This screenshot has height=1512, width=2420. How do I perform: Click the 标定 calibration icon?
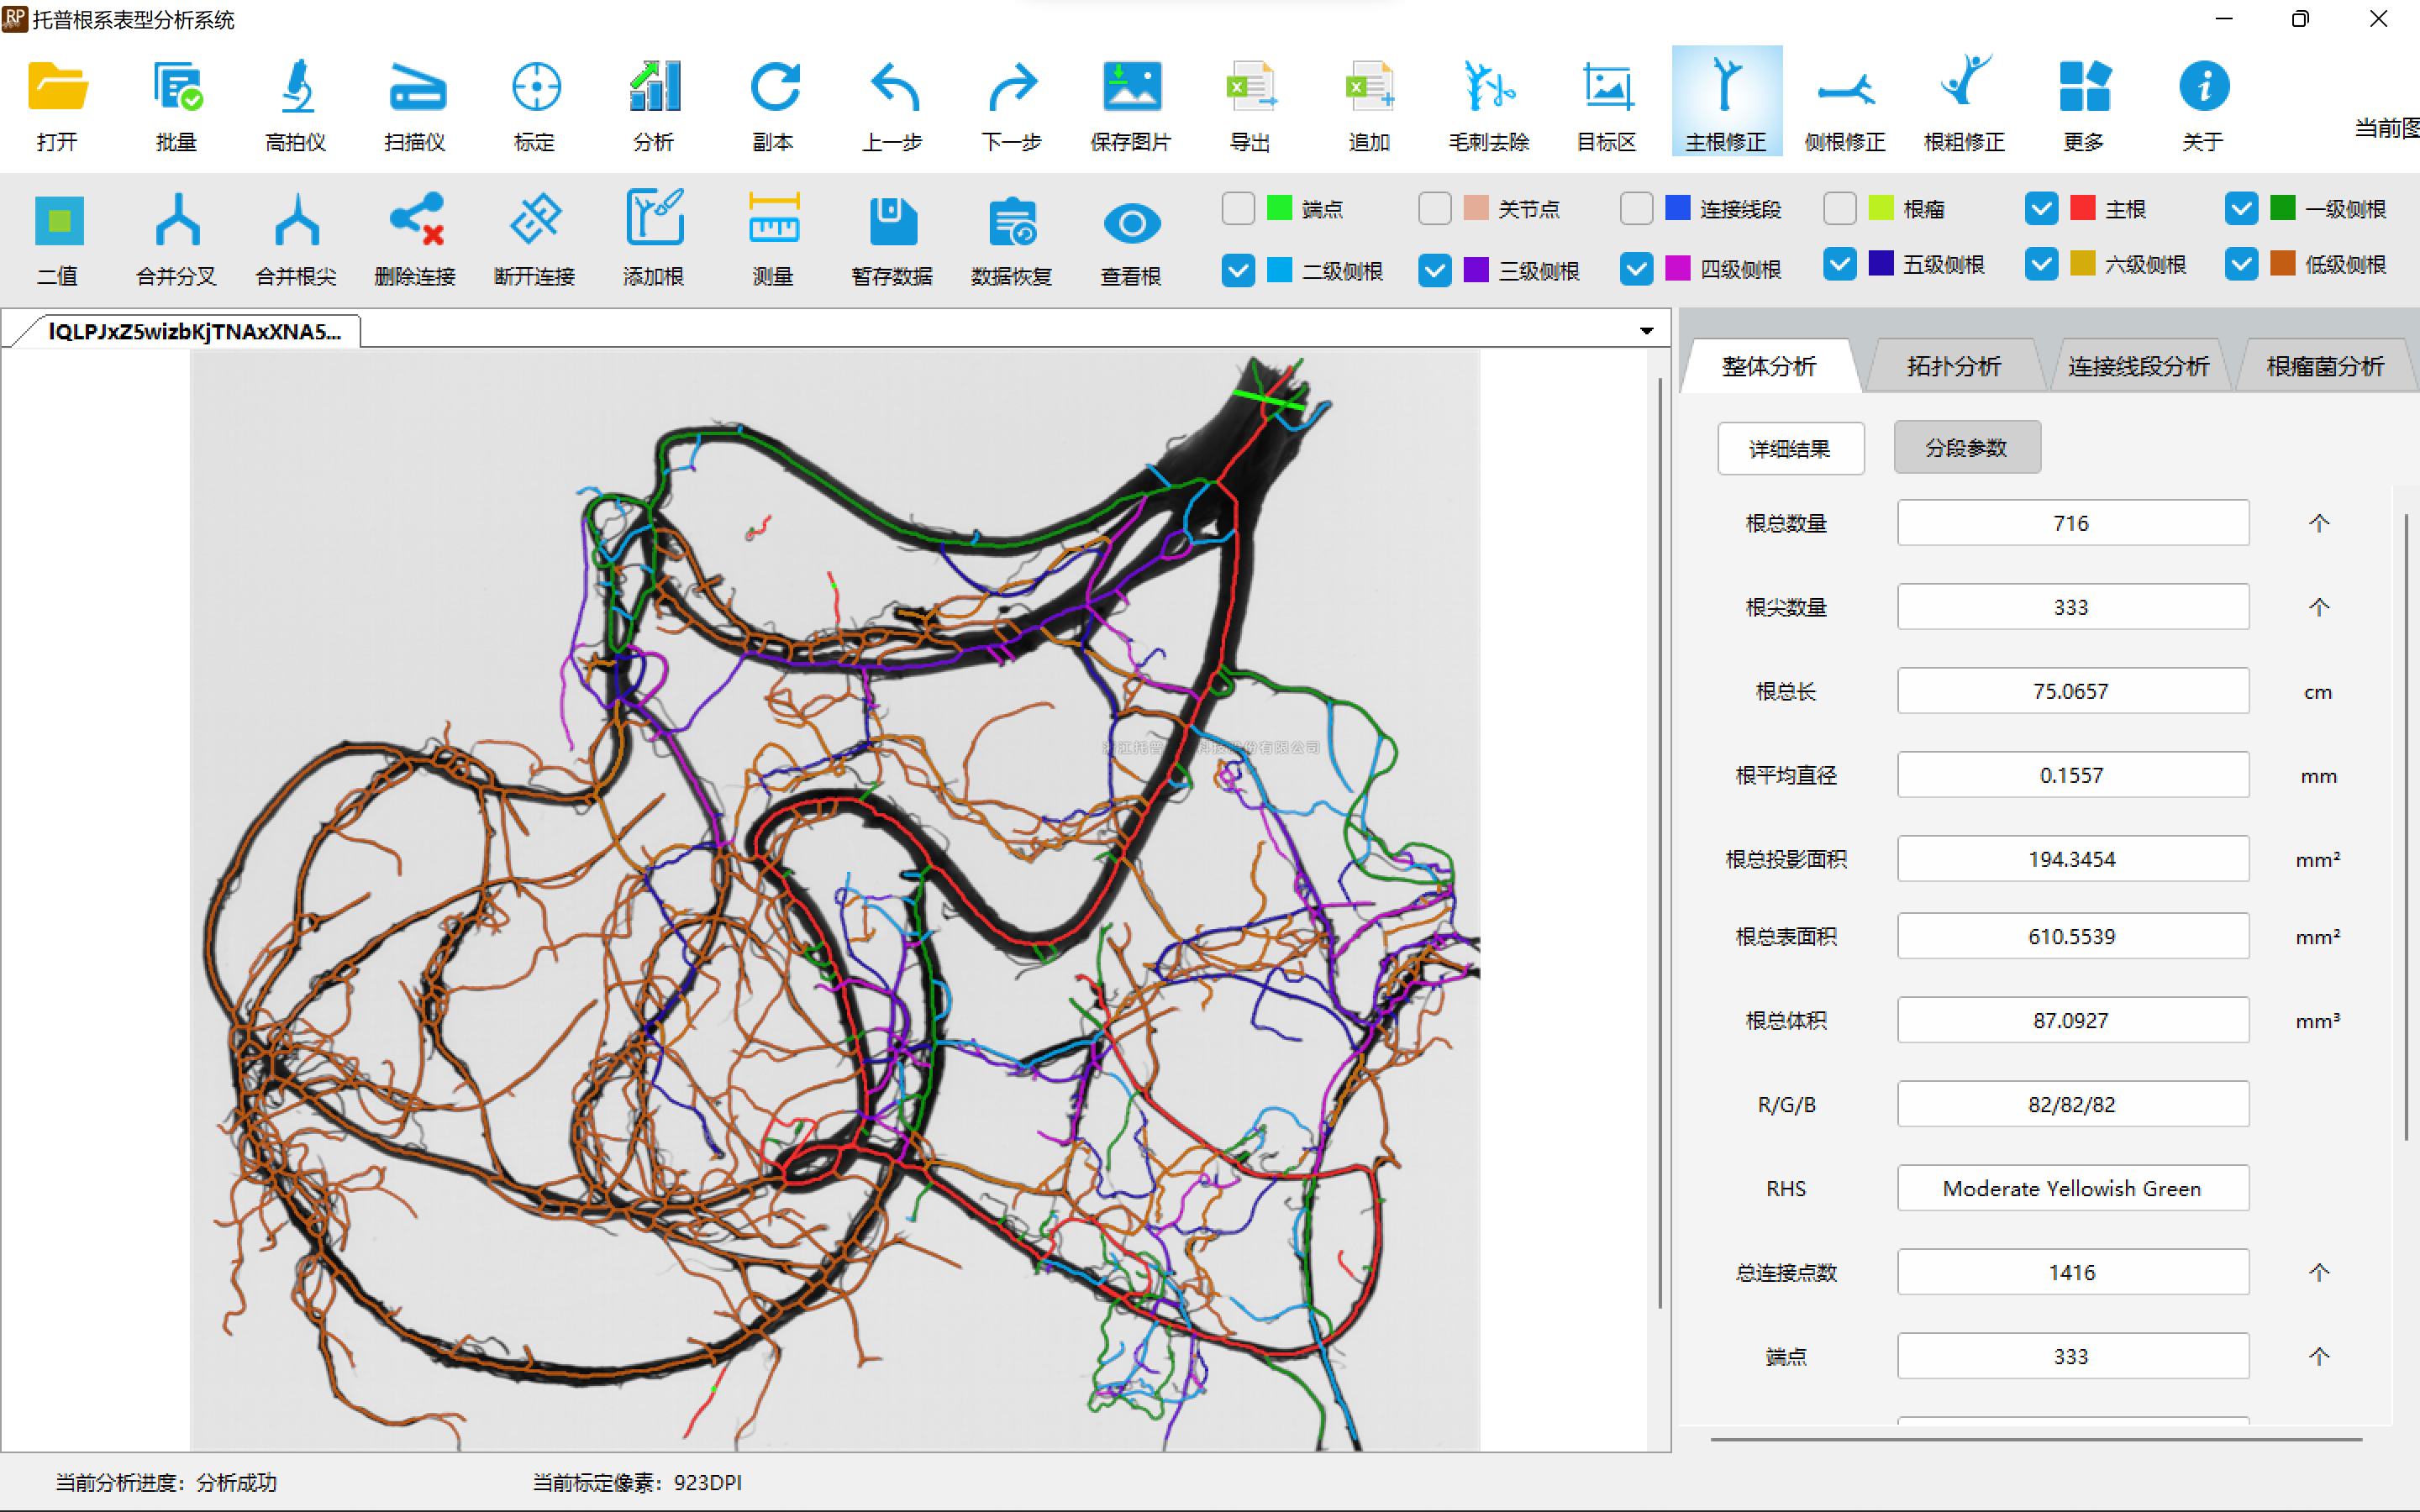[x=535, y=88]
